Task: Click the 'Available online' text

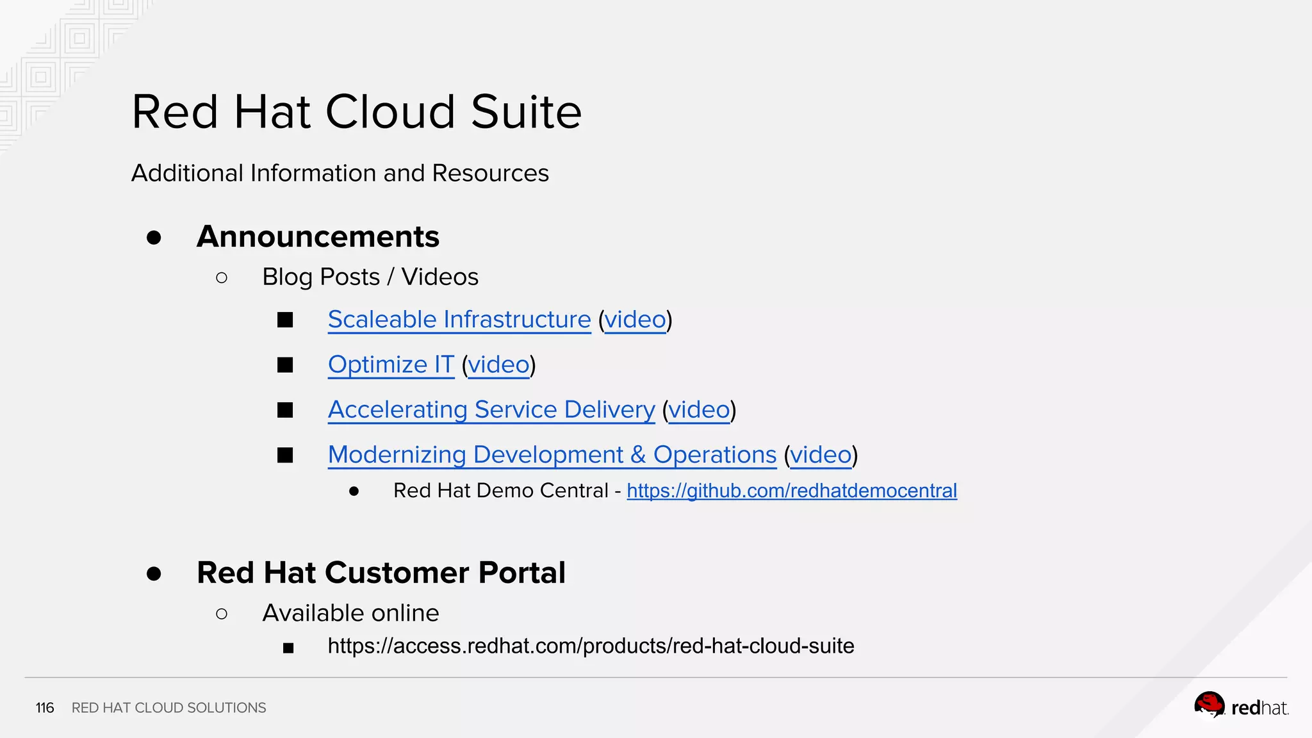Action: point(350,613)
